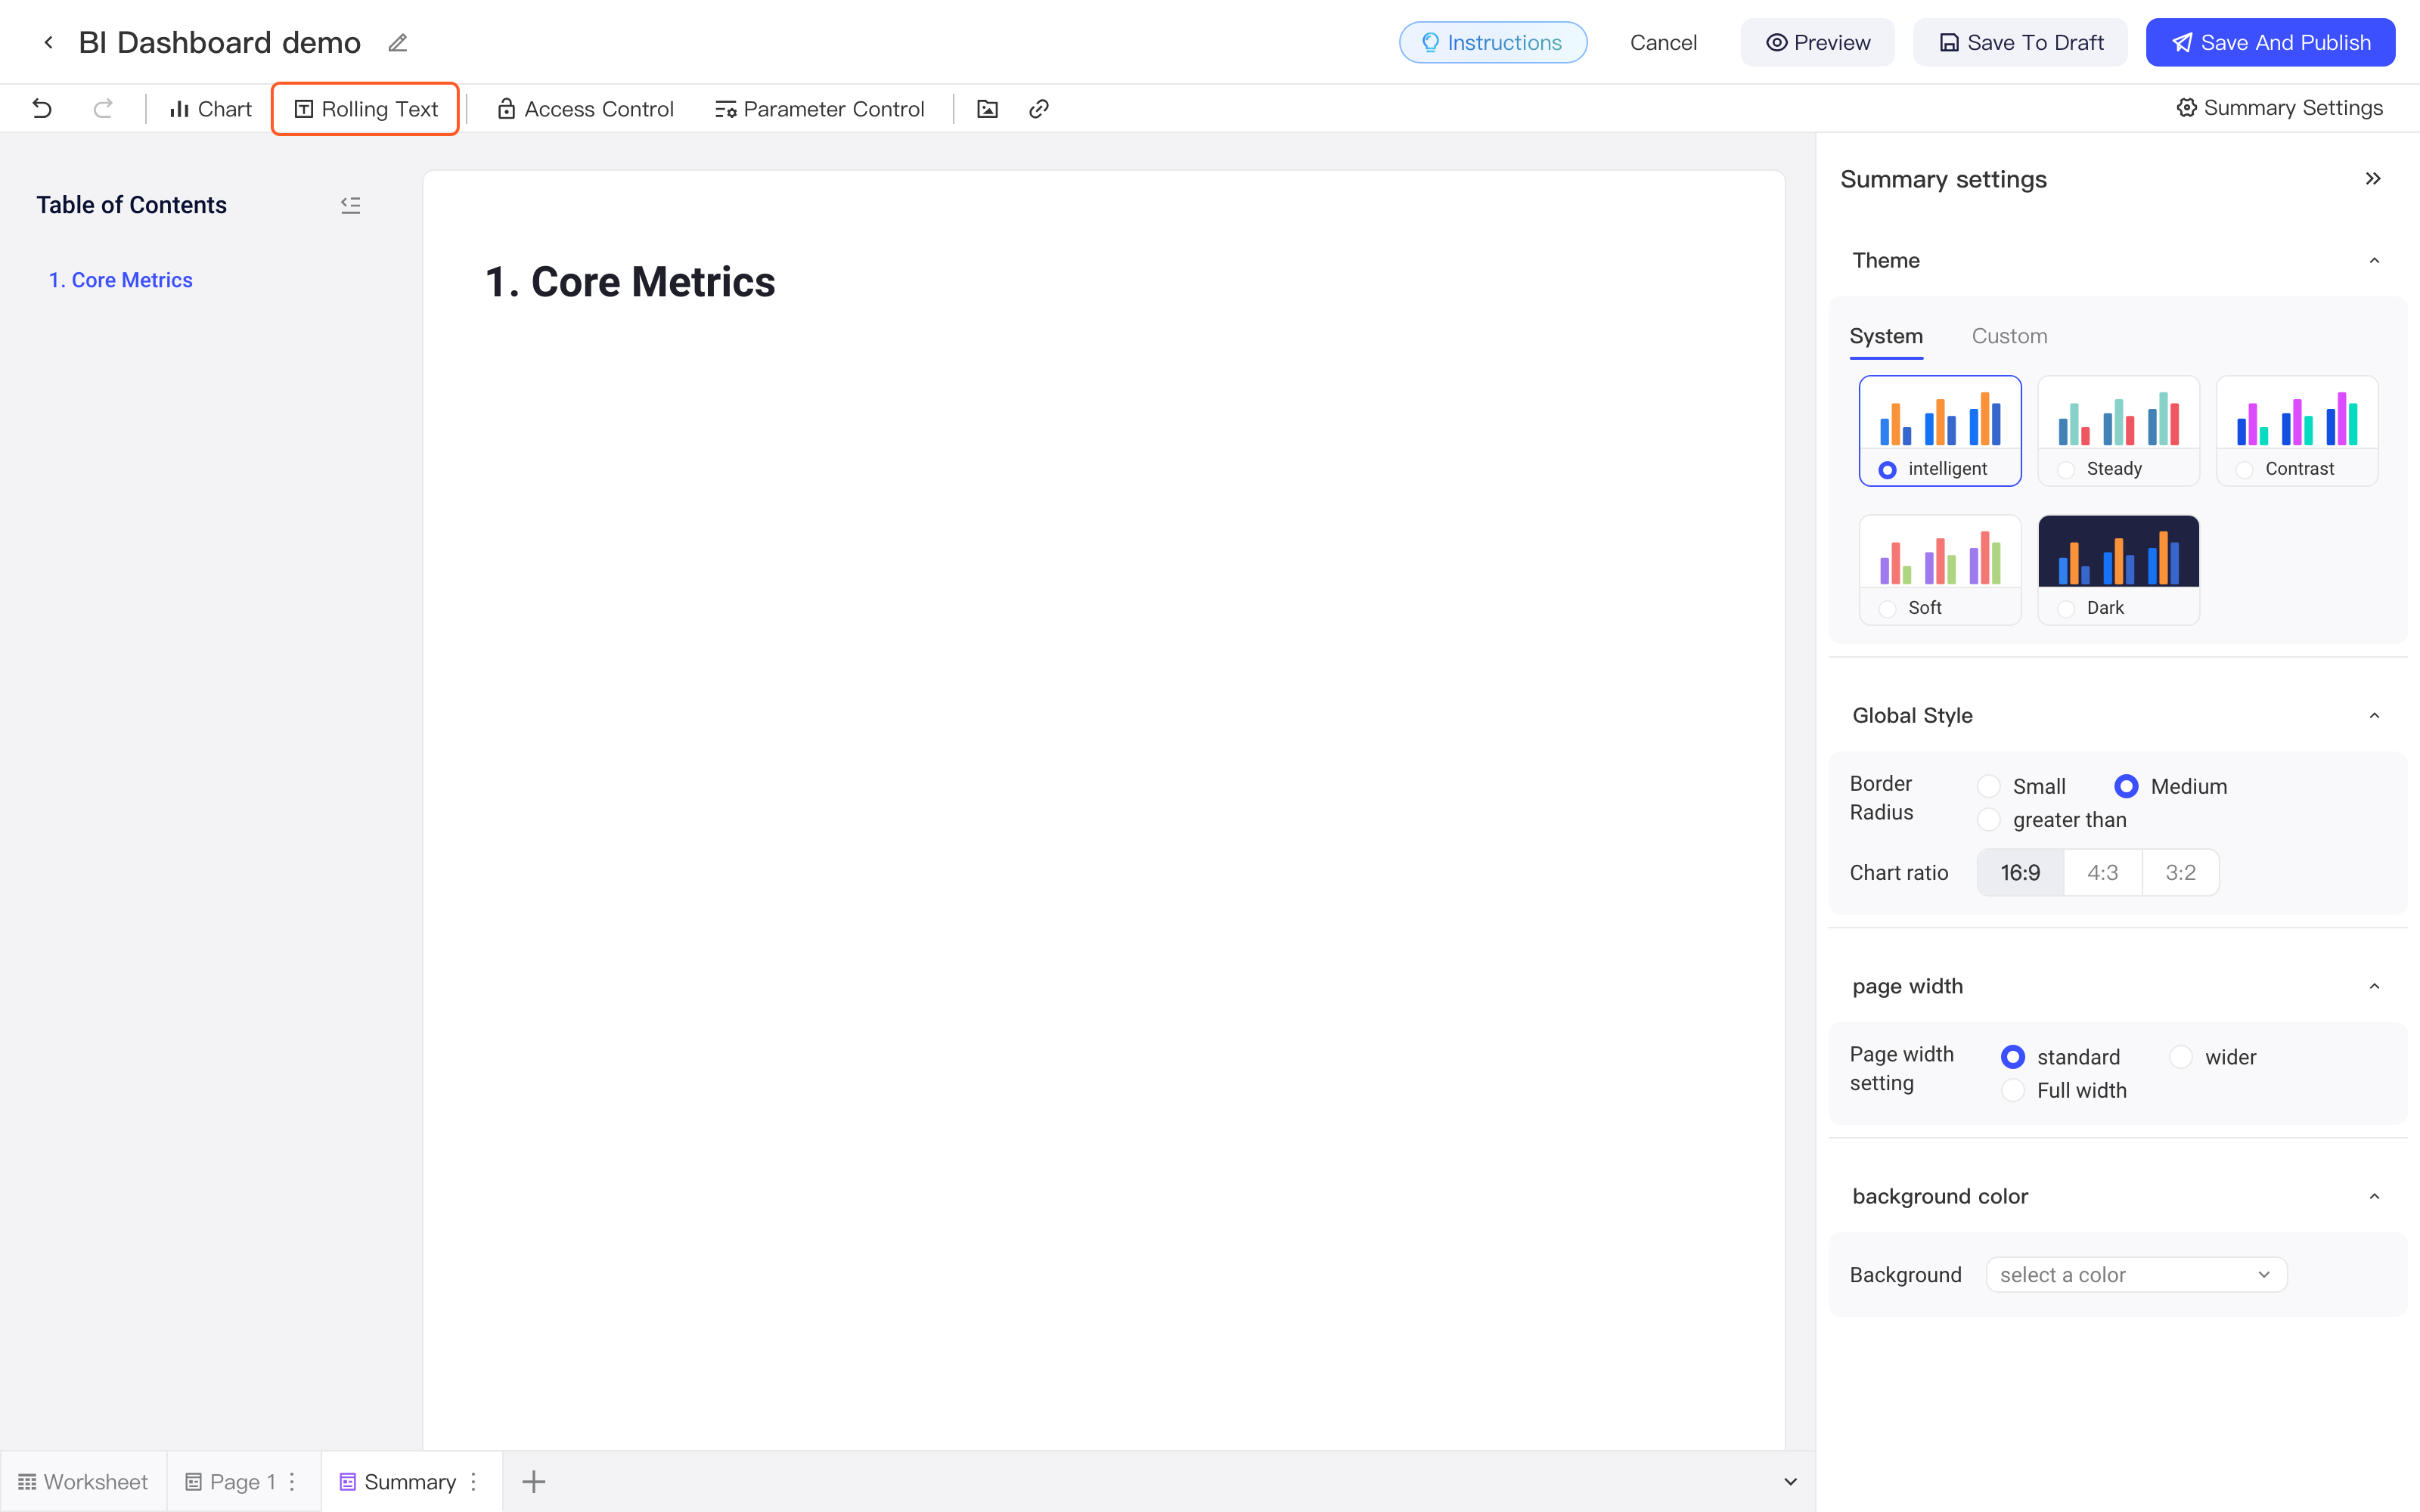Collapse the Theme section
The image size is (2420, 1512).
tap(2374, 261)
